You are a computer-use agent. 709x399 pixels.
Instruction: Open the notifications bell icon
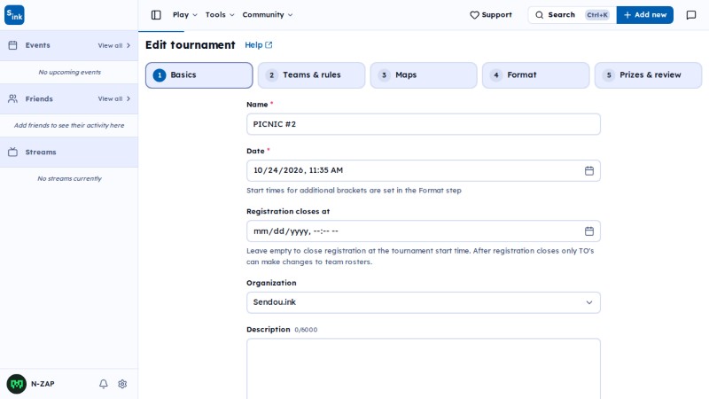pos(104,384)
